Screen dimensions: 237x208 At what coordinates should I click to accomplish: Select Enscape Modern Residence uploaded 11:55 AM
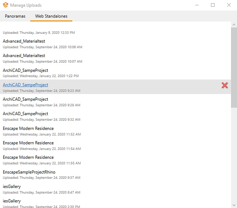point(28,157)
